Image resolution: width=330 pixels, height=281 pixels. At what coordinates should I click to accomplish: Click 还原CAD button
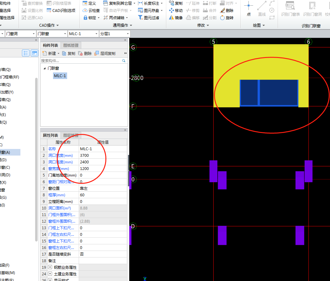[32, 18]
